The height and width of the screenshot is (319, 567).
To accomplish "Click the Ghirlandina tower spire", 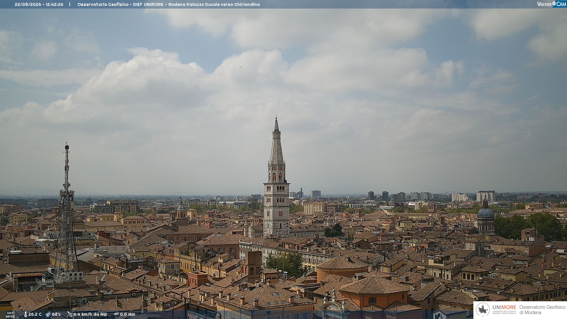I will pos(276,142).
